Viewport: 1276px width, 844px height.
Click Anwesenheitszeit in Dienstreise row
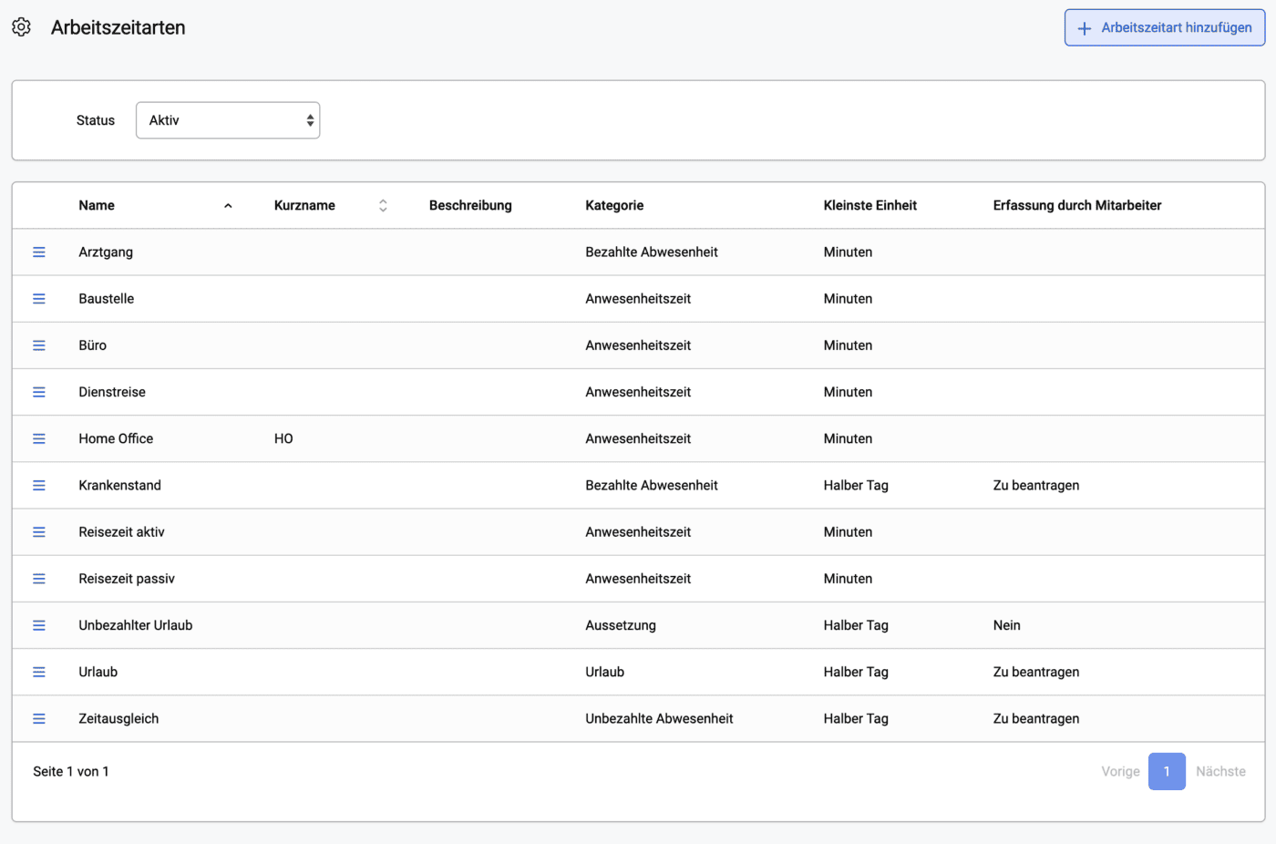pos(638,392)
